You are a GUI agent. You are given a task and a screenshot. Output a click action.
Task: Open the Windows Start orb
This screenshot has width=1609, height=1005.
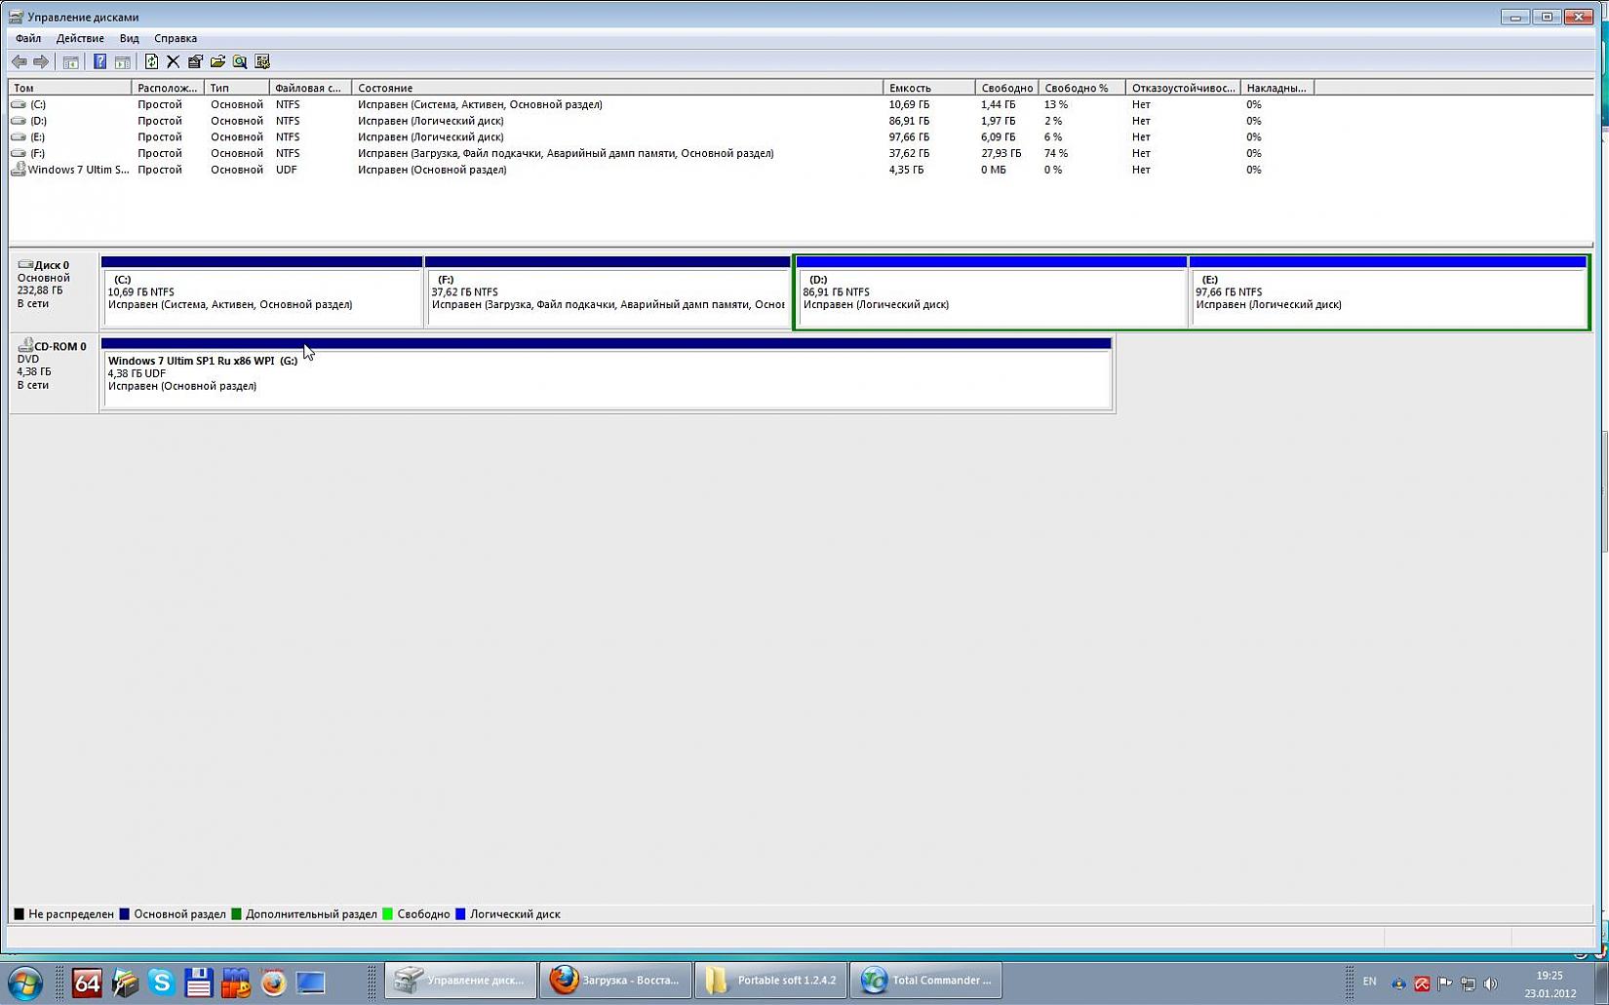[x=25, y=982]
